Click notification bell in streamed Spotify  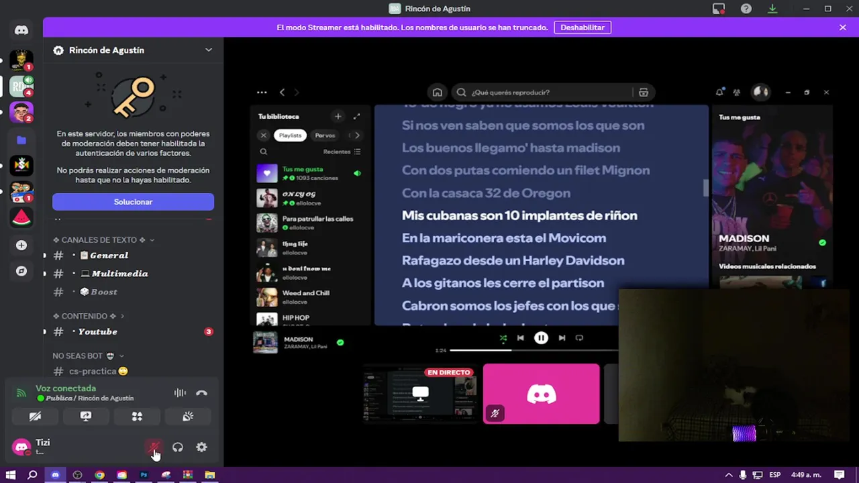719,93
